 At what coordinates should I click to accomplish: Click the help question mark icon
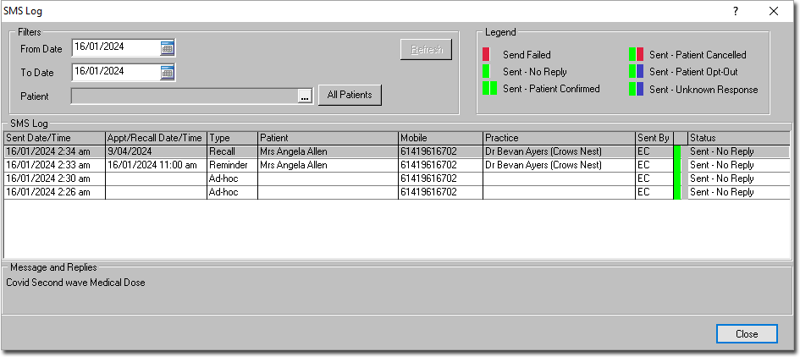tap(735, 11)
